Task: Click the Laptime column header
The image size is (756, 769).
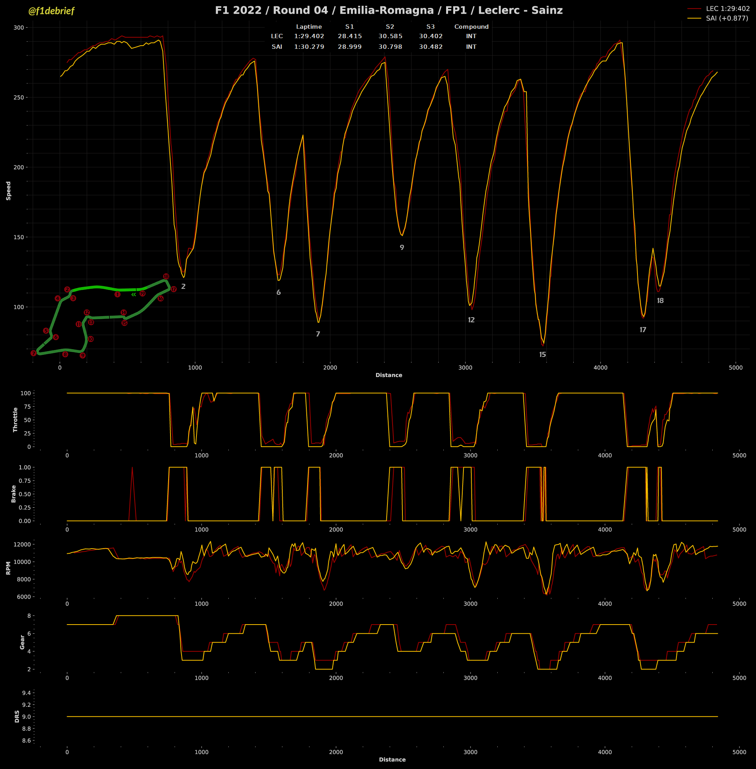Action: coord(309,27)
